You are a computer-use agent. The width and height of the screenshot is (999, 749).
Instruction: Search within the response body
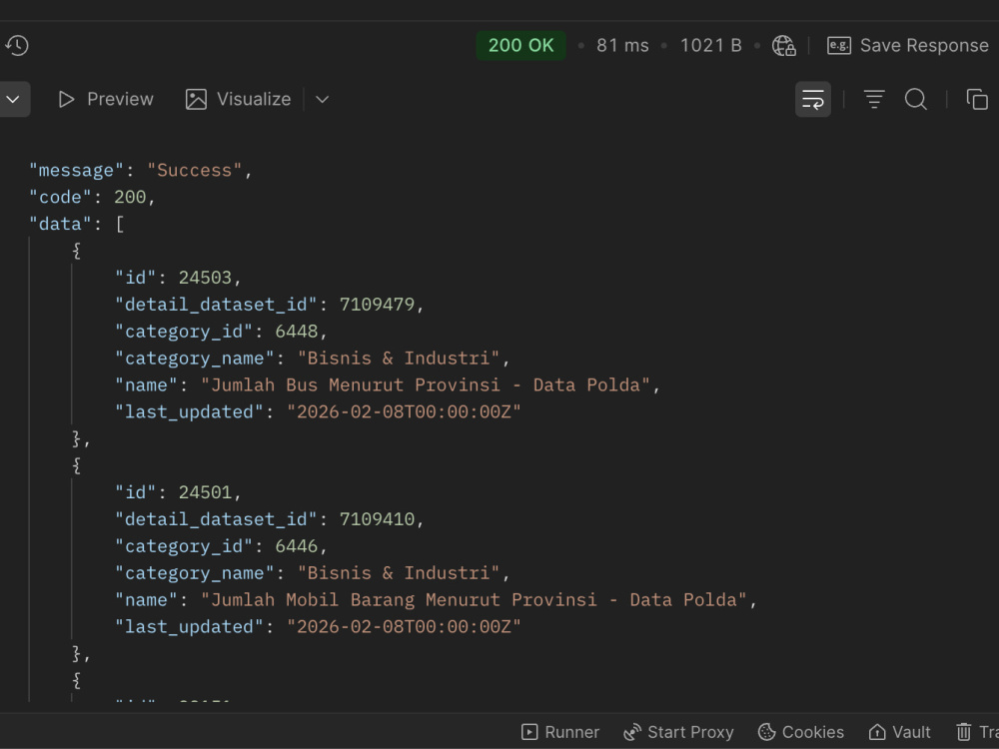[916, 99]
